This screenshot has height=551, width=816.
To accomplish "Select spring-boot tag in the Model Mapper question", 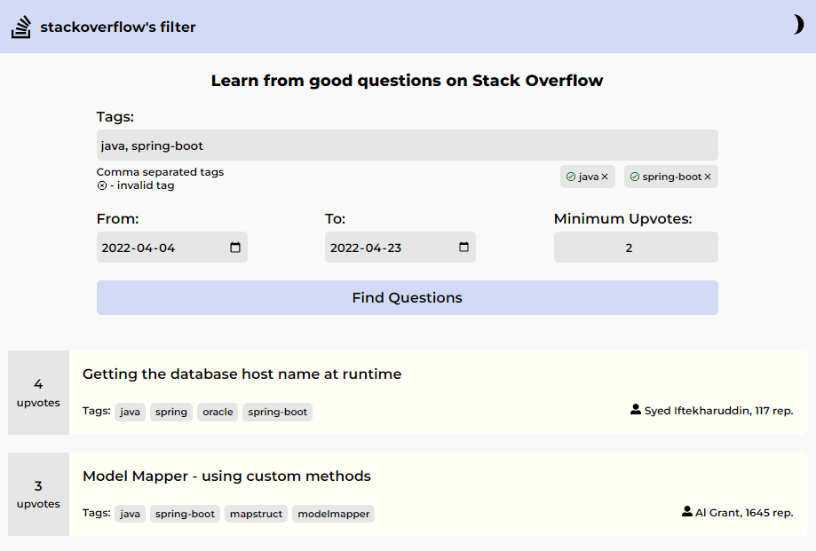I will point(185,514).
